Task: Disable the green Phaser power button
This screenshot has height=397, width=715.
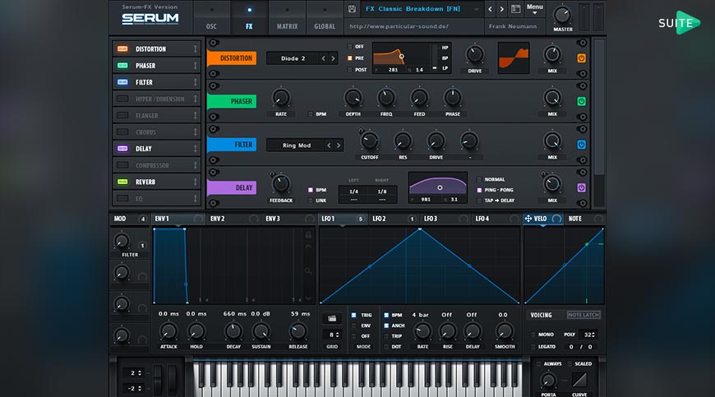Action: pos(581,101)
